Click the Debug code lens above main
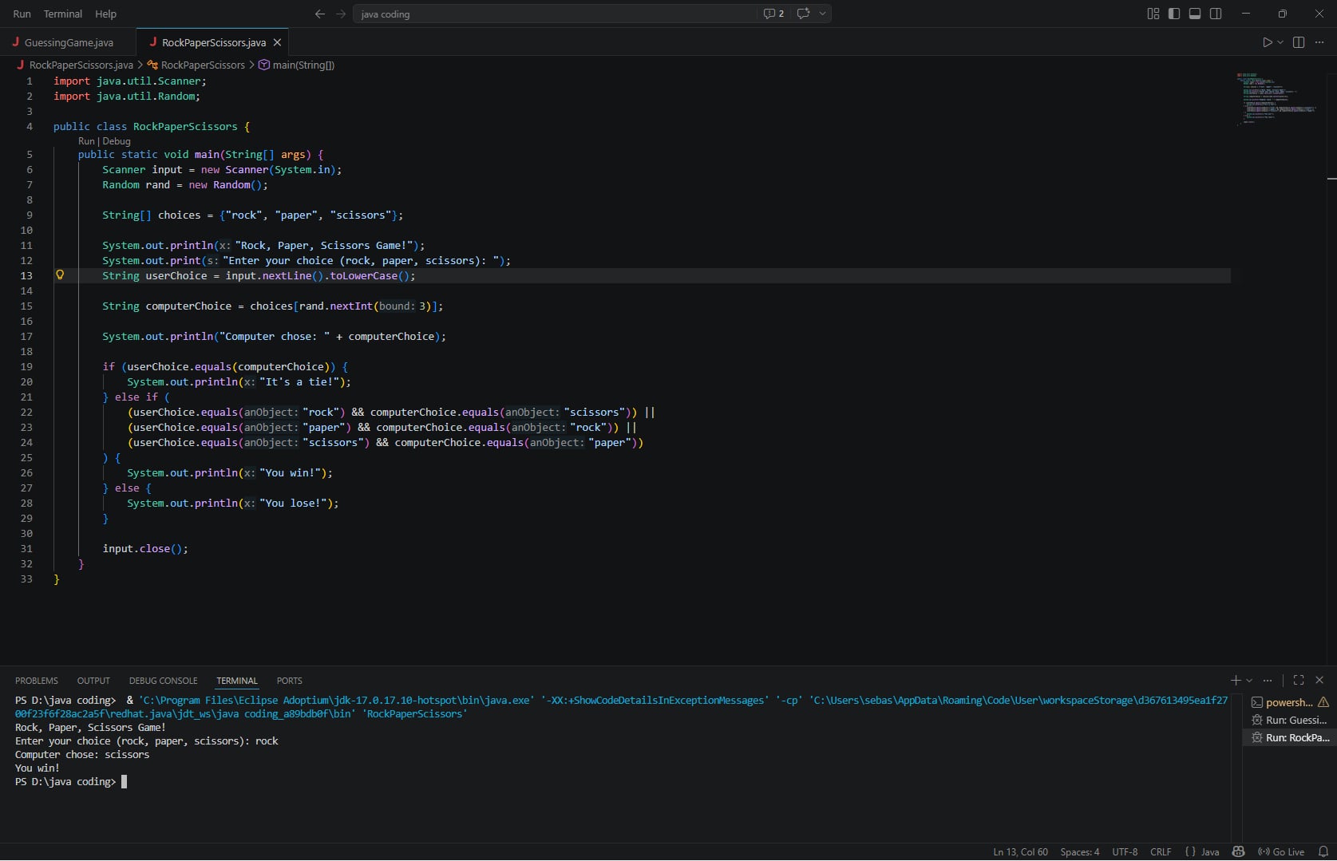The image size is (1337, 861). [x=117, y=141]
